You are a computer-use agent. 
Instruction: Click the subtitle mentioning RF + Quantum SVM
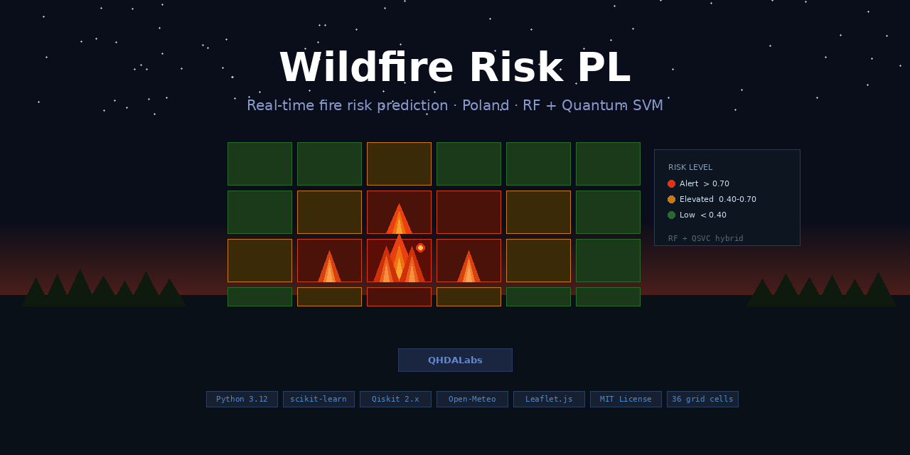[x=455, y=105]
